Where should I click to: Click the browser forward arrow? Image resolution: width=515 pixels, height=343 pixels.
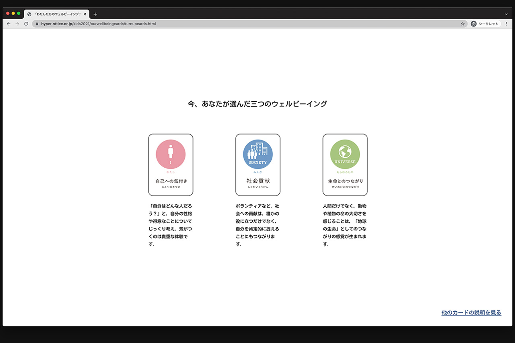point(17,24)
